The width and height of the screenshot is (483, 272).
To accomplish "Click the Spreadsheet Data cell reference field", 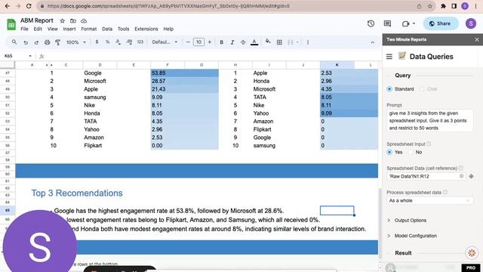I will click(426, 176).
